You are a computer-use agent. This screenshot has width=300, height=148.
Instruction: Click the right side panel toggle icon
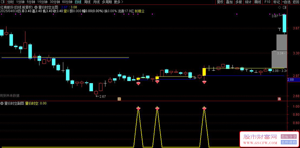click(285, 8)
